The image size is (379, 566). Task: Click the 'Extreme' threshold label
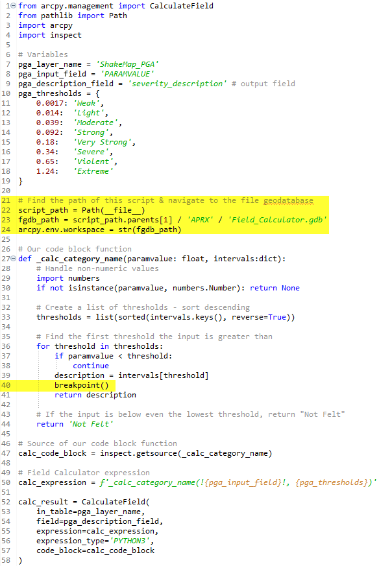coord(93,171)
